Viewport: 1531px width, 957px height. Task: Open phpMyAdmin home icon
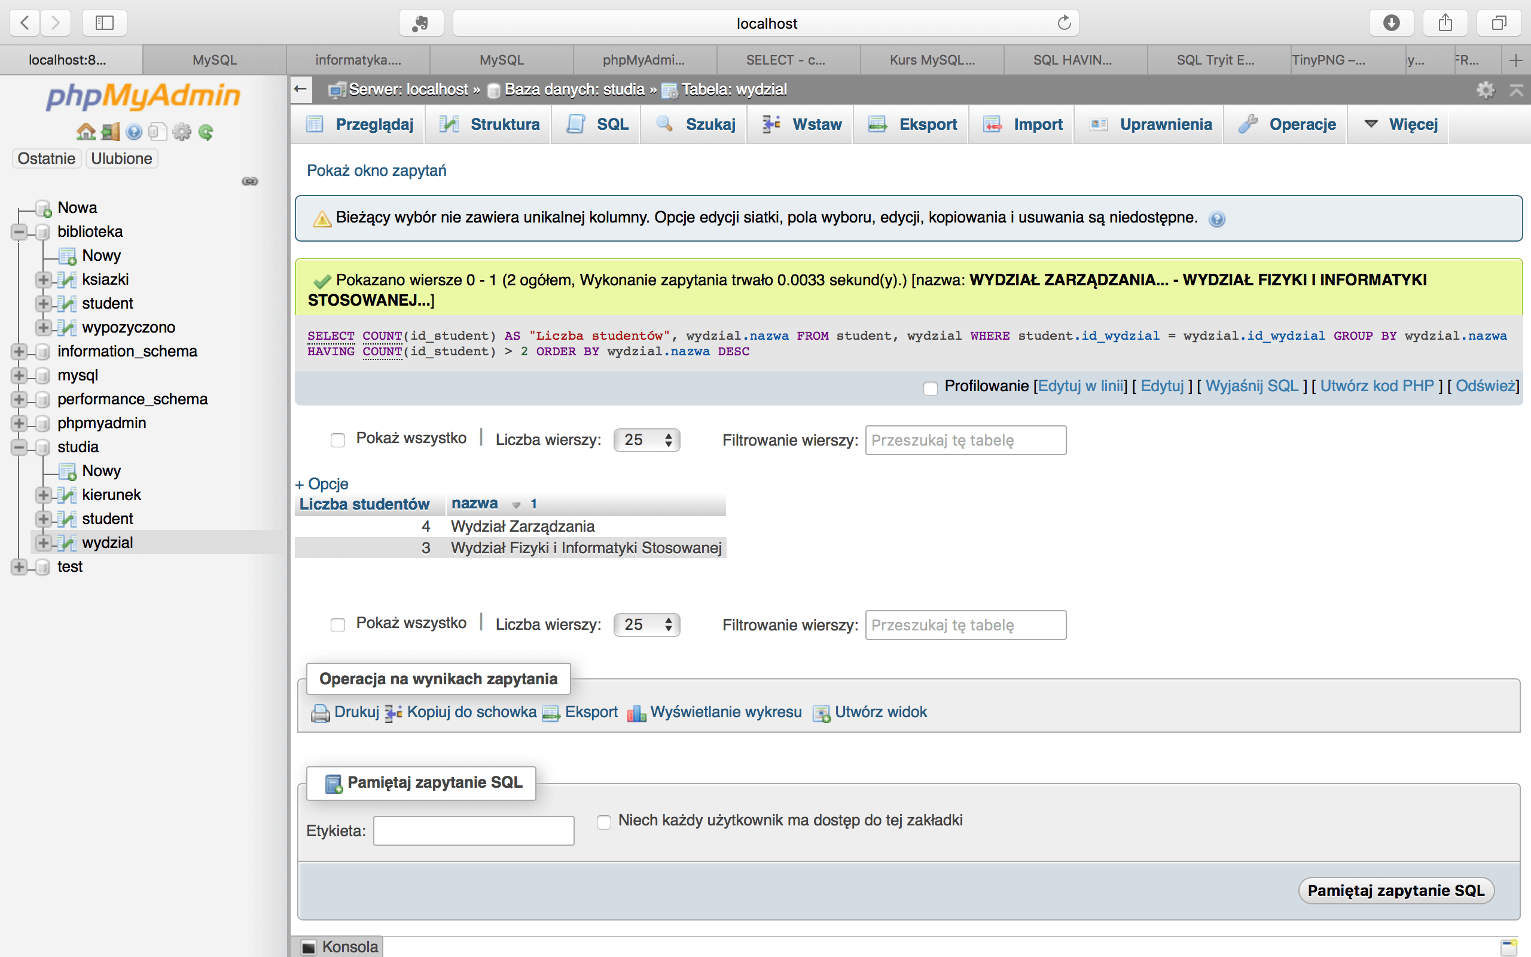pyautogui.click(x=86, y=132)
